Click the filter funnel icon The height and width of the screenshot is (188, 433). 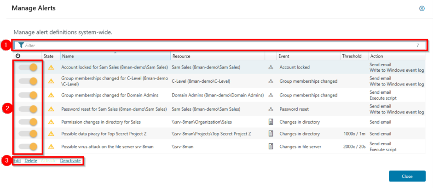(21, 45)
